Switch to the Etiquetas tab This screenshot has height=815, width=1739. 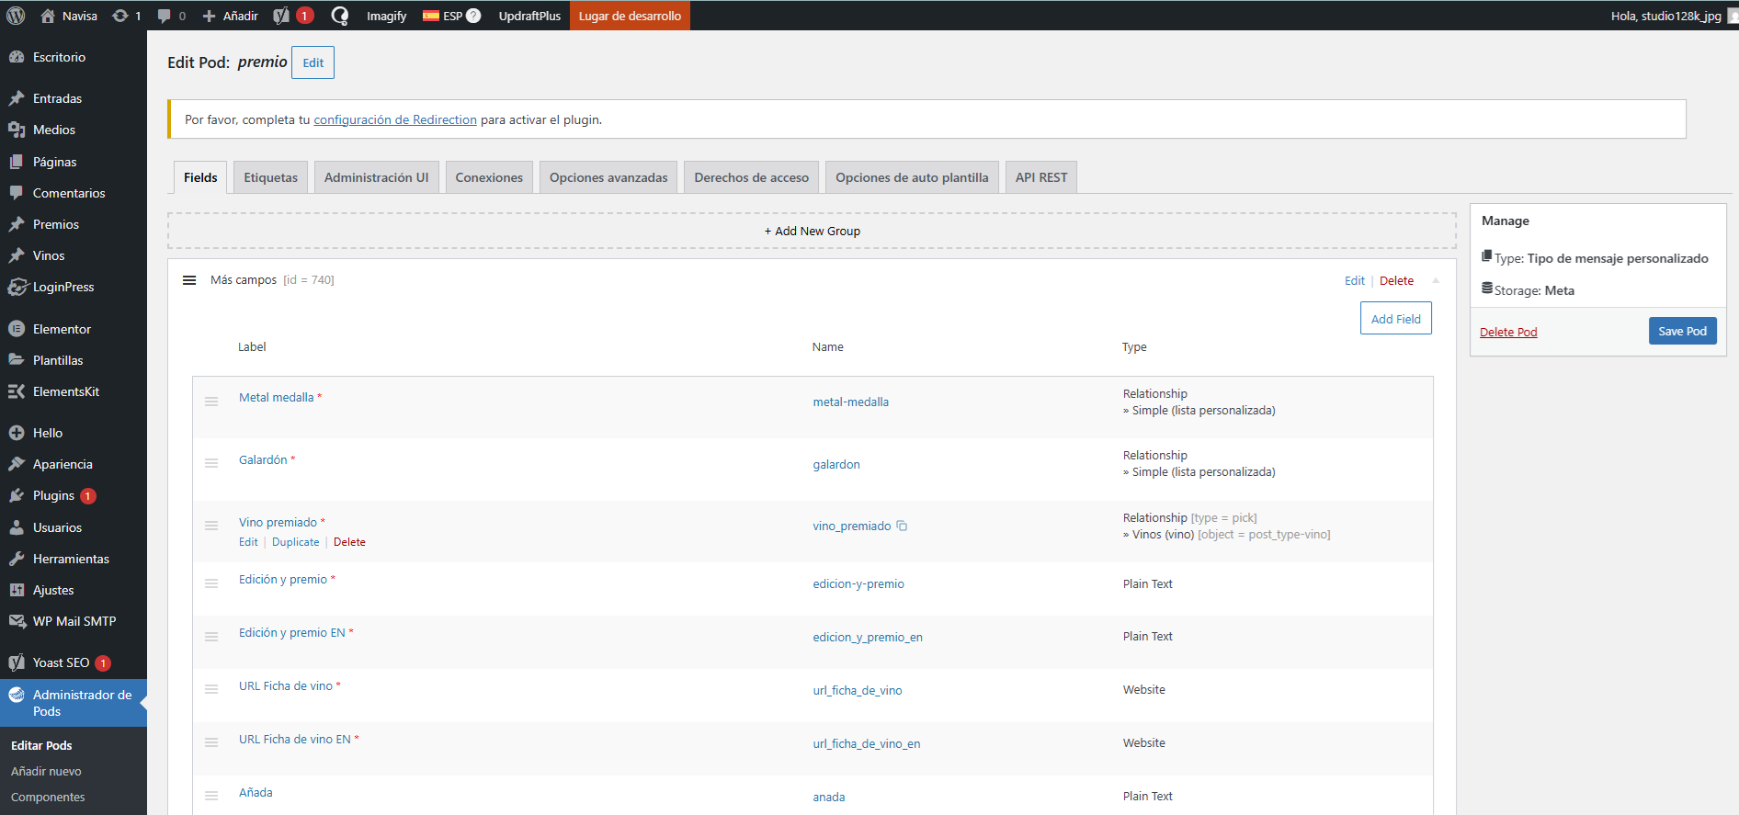pyautogui.click(x=270, y=177)
